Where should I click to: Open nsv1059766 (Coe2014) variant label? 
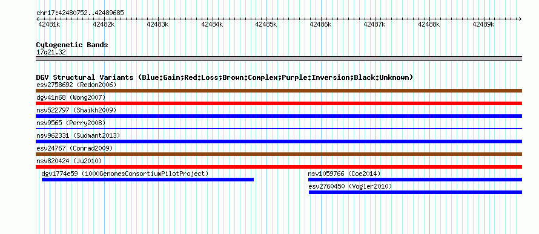coord(344,174)
